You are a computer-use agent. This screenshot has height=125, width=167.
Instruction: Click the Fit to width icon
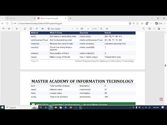tap(82, 29)
